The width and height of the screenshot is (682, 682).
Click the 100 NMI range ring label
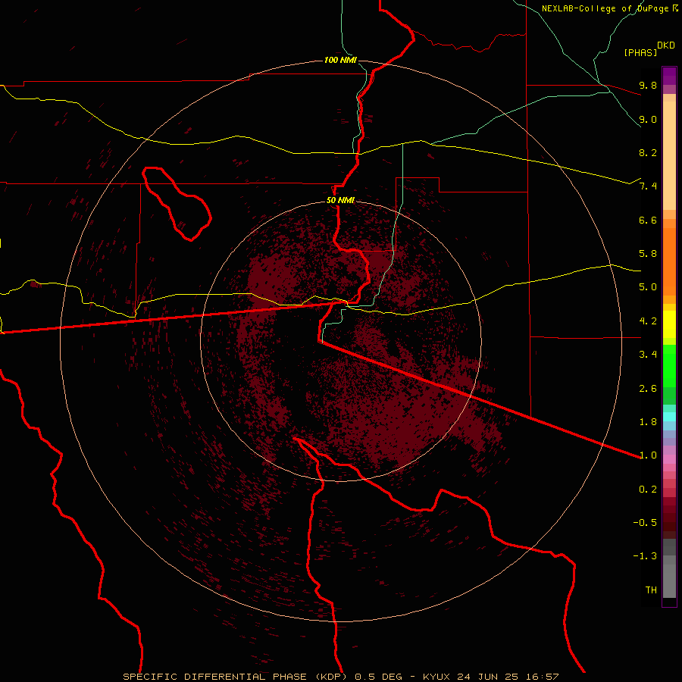pos(340,60)
